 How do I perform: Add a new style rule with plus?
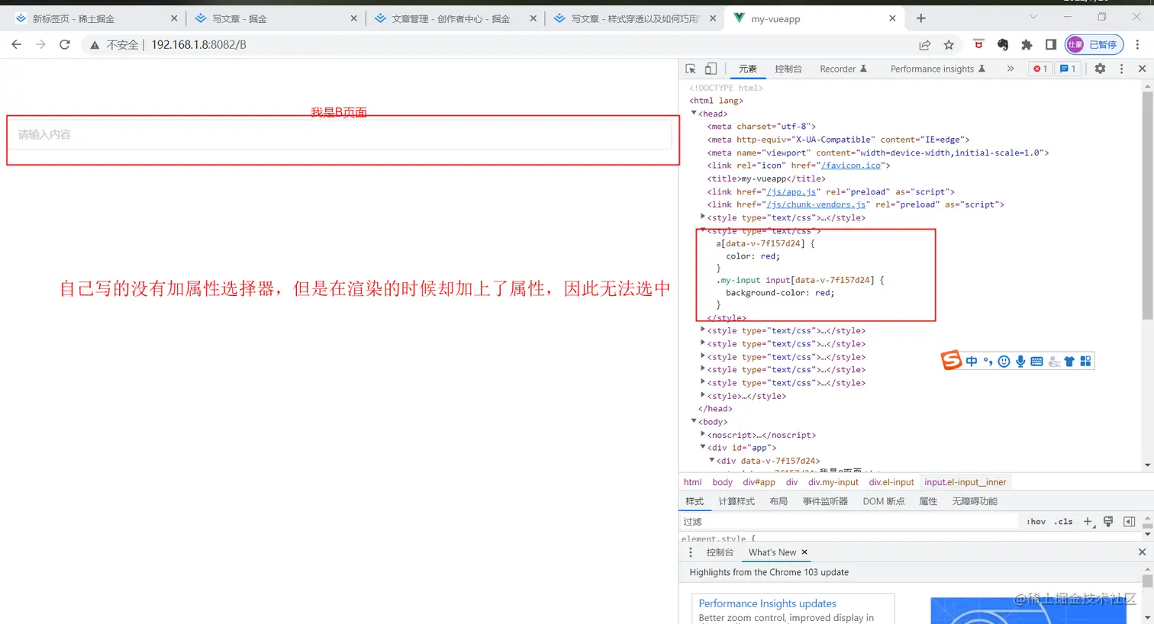pos(1088,522)
